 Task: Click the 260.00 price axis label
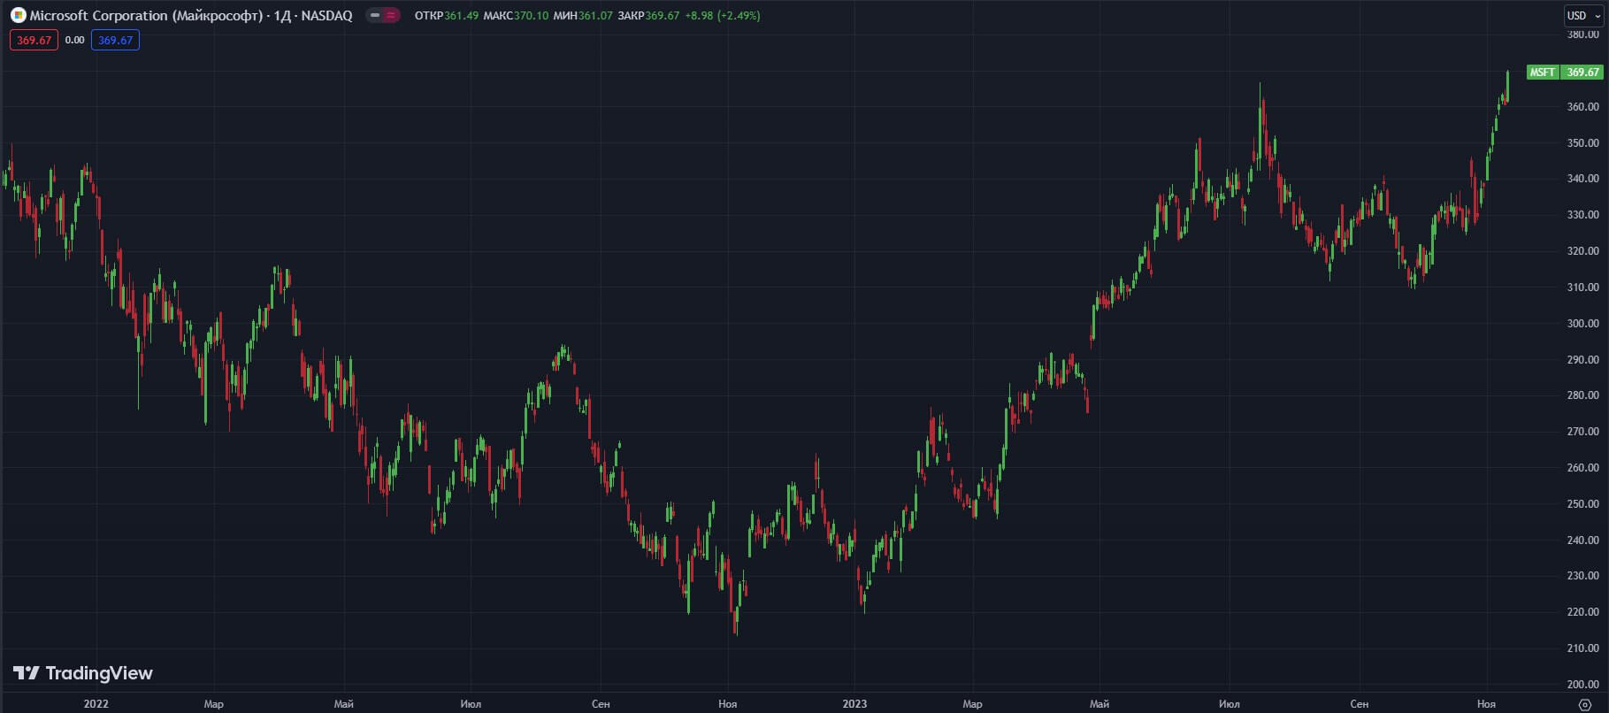pyautogui.click(x=1582, y=467)
